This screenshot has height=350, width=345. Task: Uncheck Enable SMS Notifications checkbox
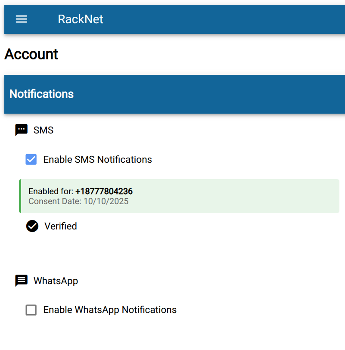click(31, 159)
